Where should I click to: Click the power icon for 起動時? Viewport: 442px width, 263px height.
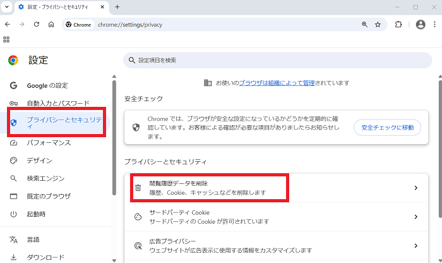pyautogui.click(x=13, y=214)
